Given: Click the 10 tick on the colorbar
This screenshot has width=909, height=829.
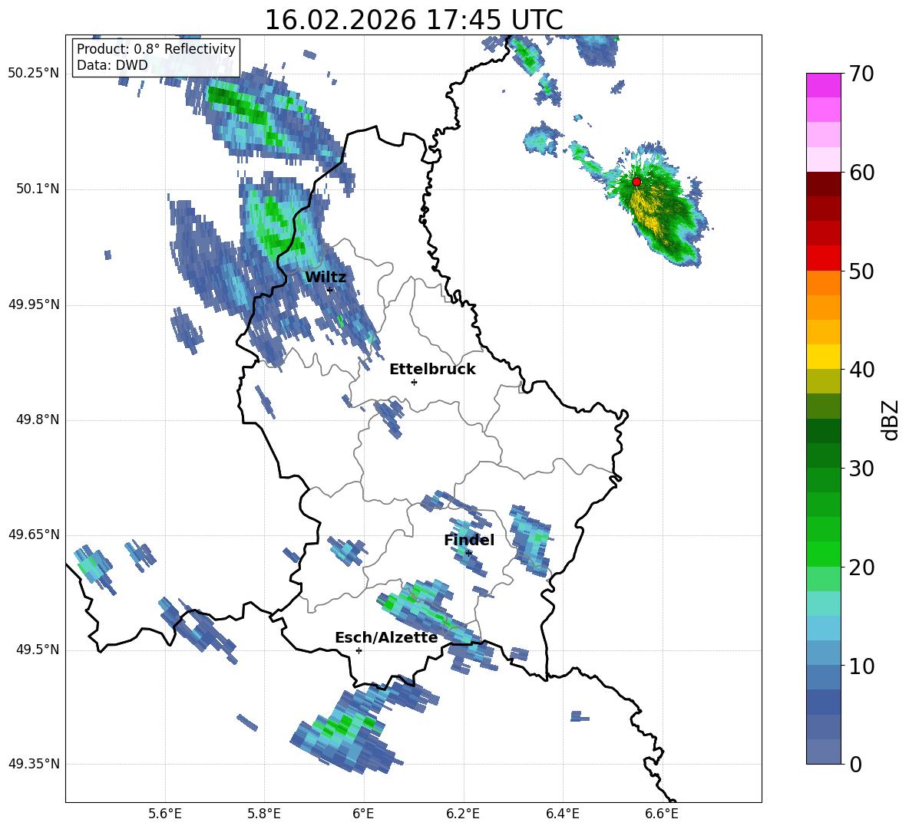Looking at the screenshot, I should coord(861,666).
